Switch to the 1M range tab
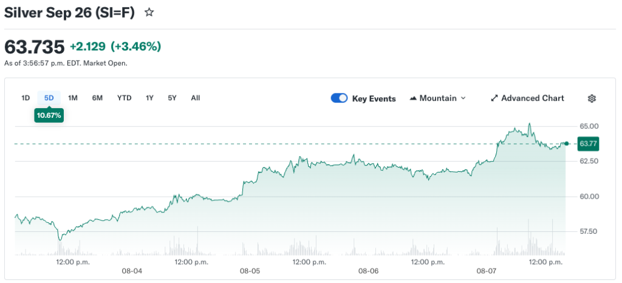Image resolution: width=622 pixels, height=283 pixels. [73, 98]
